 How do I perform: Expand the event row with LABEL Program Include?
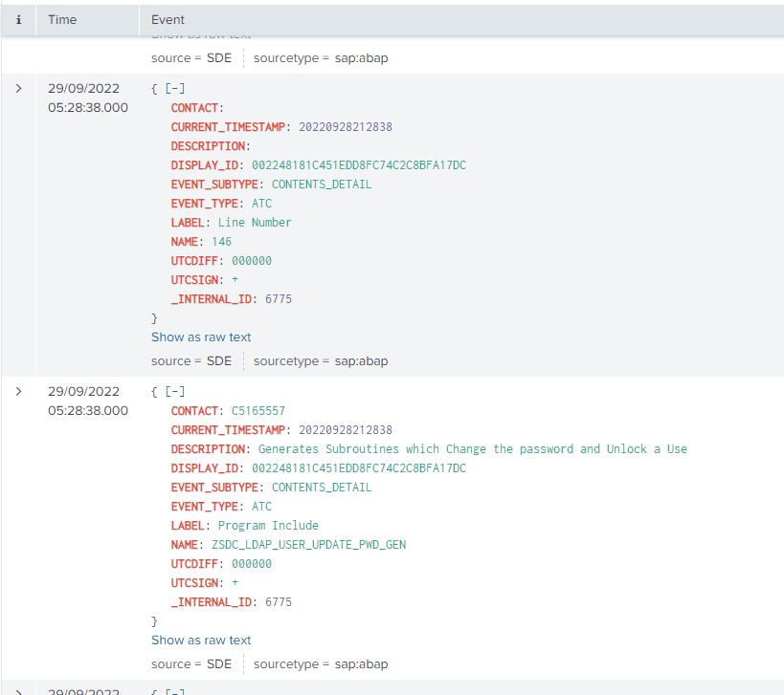coord(18,391)
